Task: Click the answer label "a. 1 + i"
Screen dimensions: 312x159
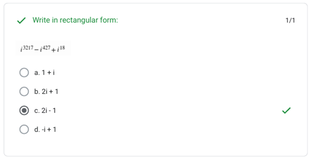Action: click(44, 73)
